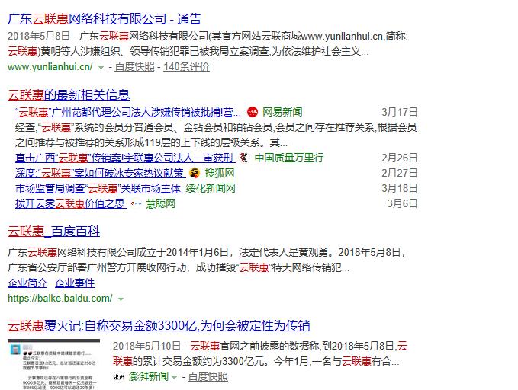This screenshot has height=390, width=518.
Task: Expand dropdown arrow next to baike.baidu.com
Action: [121, 299]
